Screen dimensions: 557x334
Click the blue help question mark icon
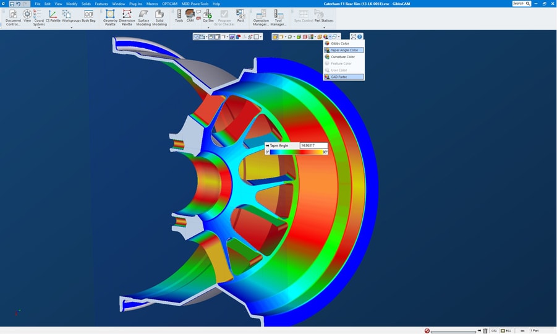click(x=360, y=36)
